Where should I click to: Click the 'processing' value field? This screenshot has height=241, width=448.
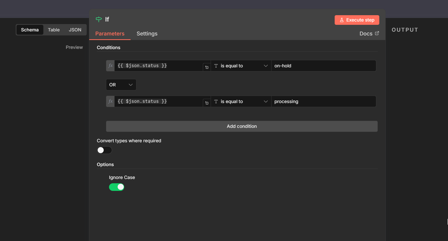(x=323, y=102)
